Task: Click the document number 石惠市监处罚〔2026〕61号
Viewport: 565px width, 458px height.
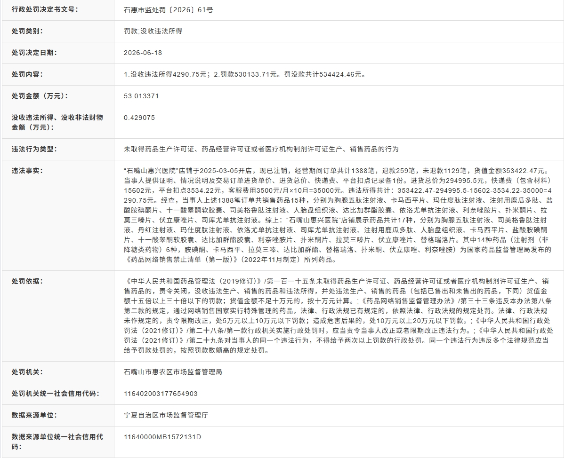Action: (x=168, y=9)
